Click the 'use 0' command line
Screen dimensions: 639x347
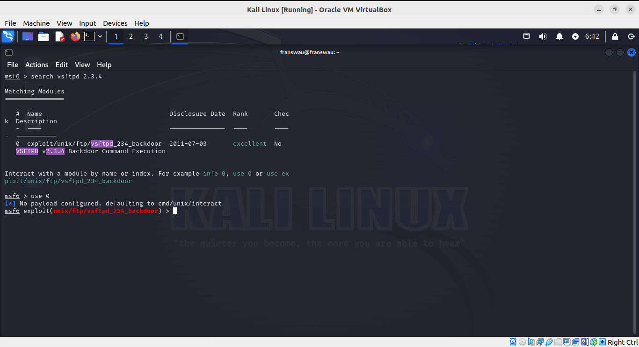click(27, 196)
